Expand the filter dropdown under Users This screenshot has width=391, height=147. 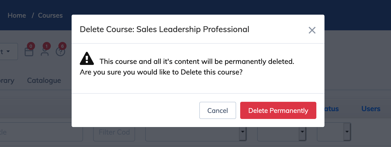tap(334, 132)
